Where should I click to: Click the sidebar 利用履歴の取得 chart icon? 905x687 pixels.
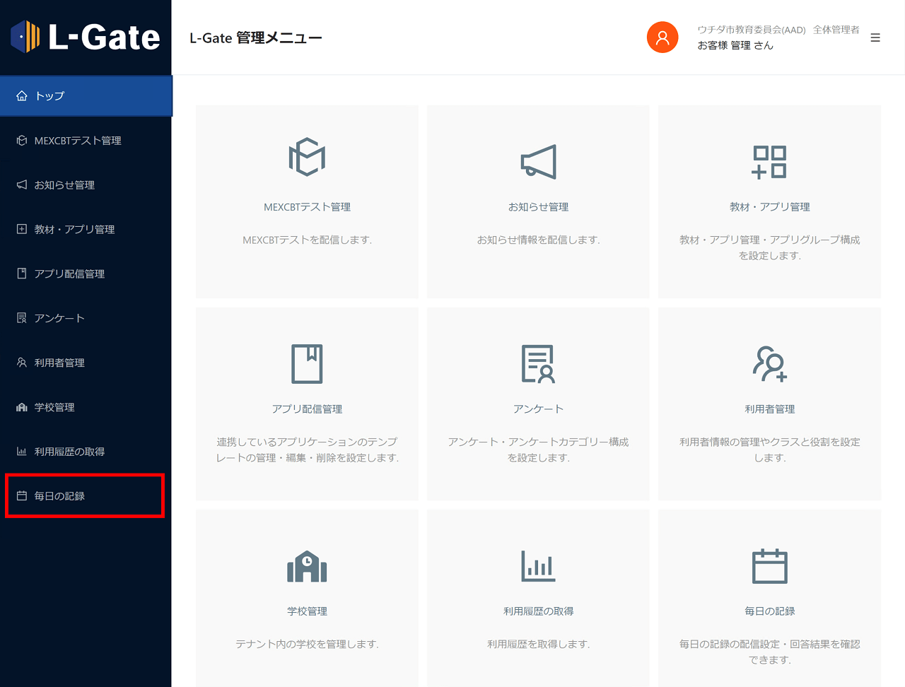(x=22, y=451)
